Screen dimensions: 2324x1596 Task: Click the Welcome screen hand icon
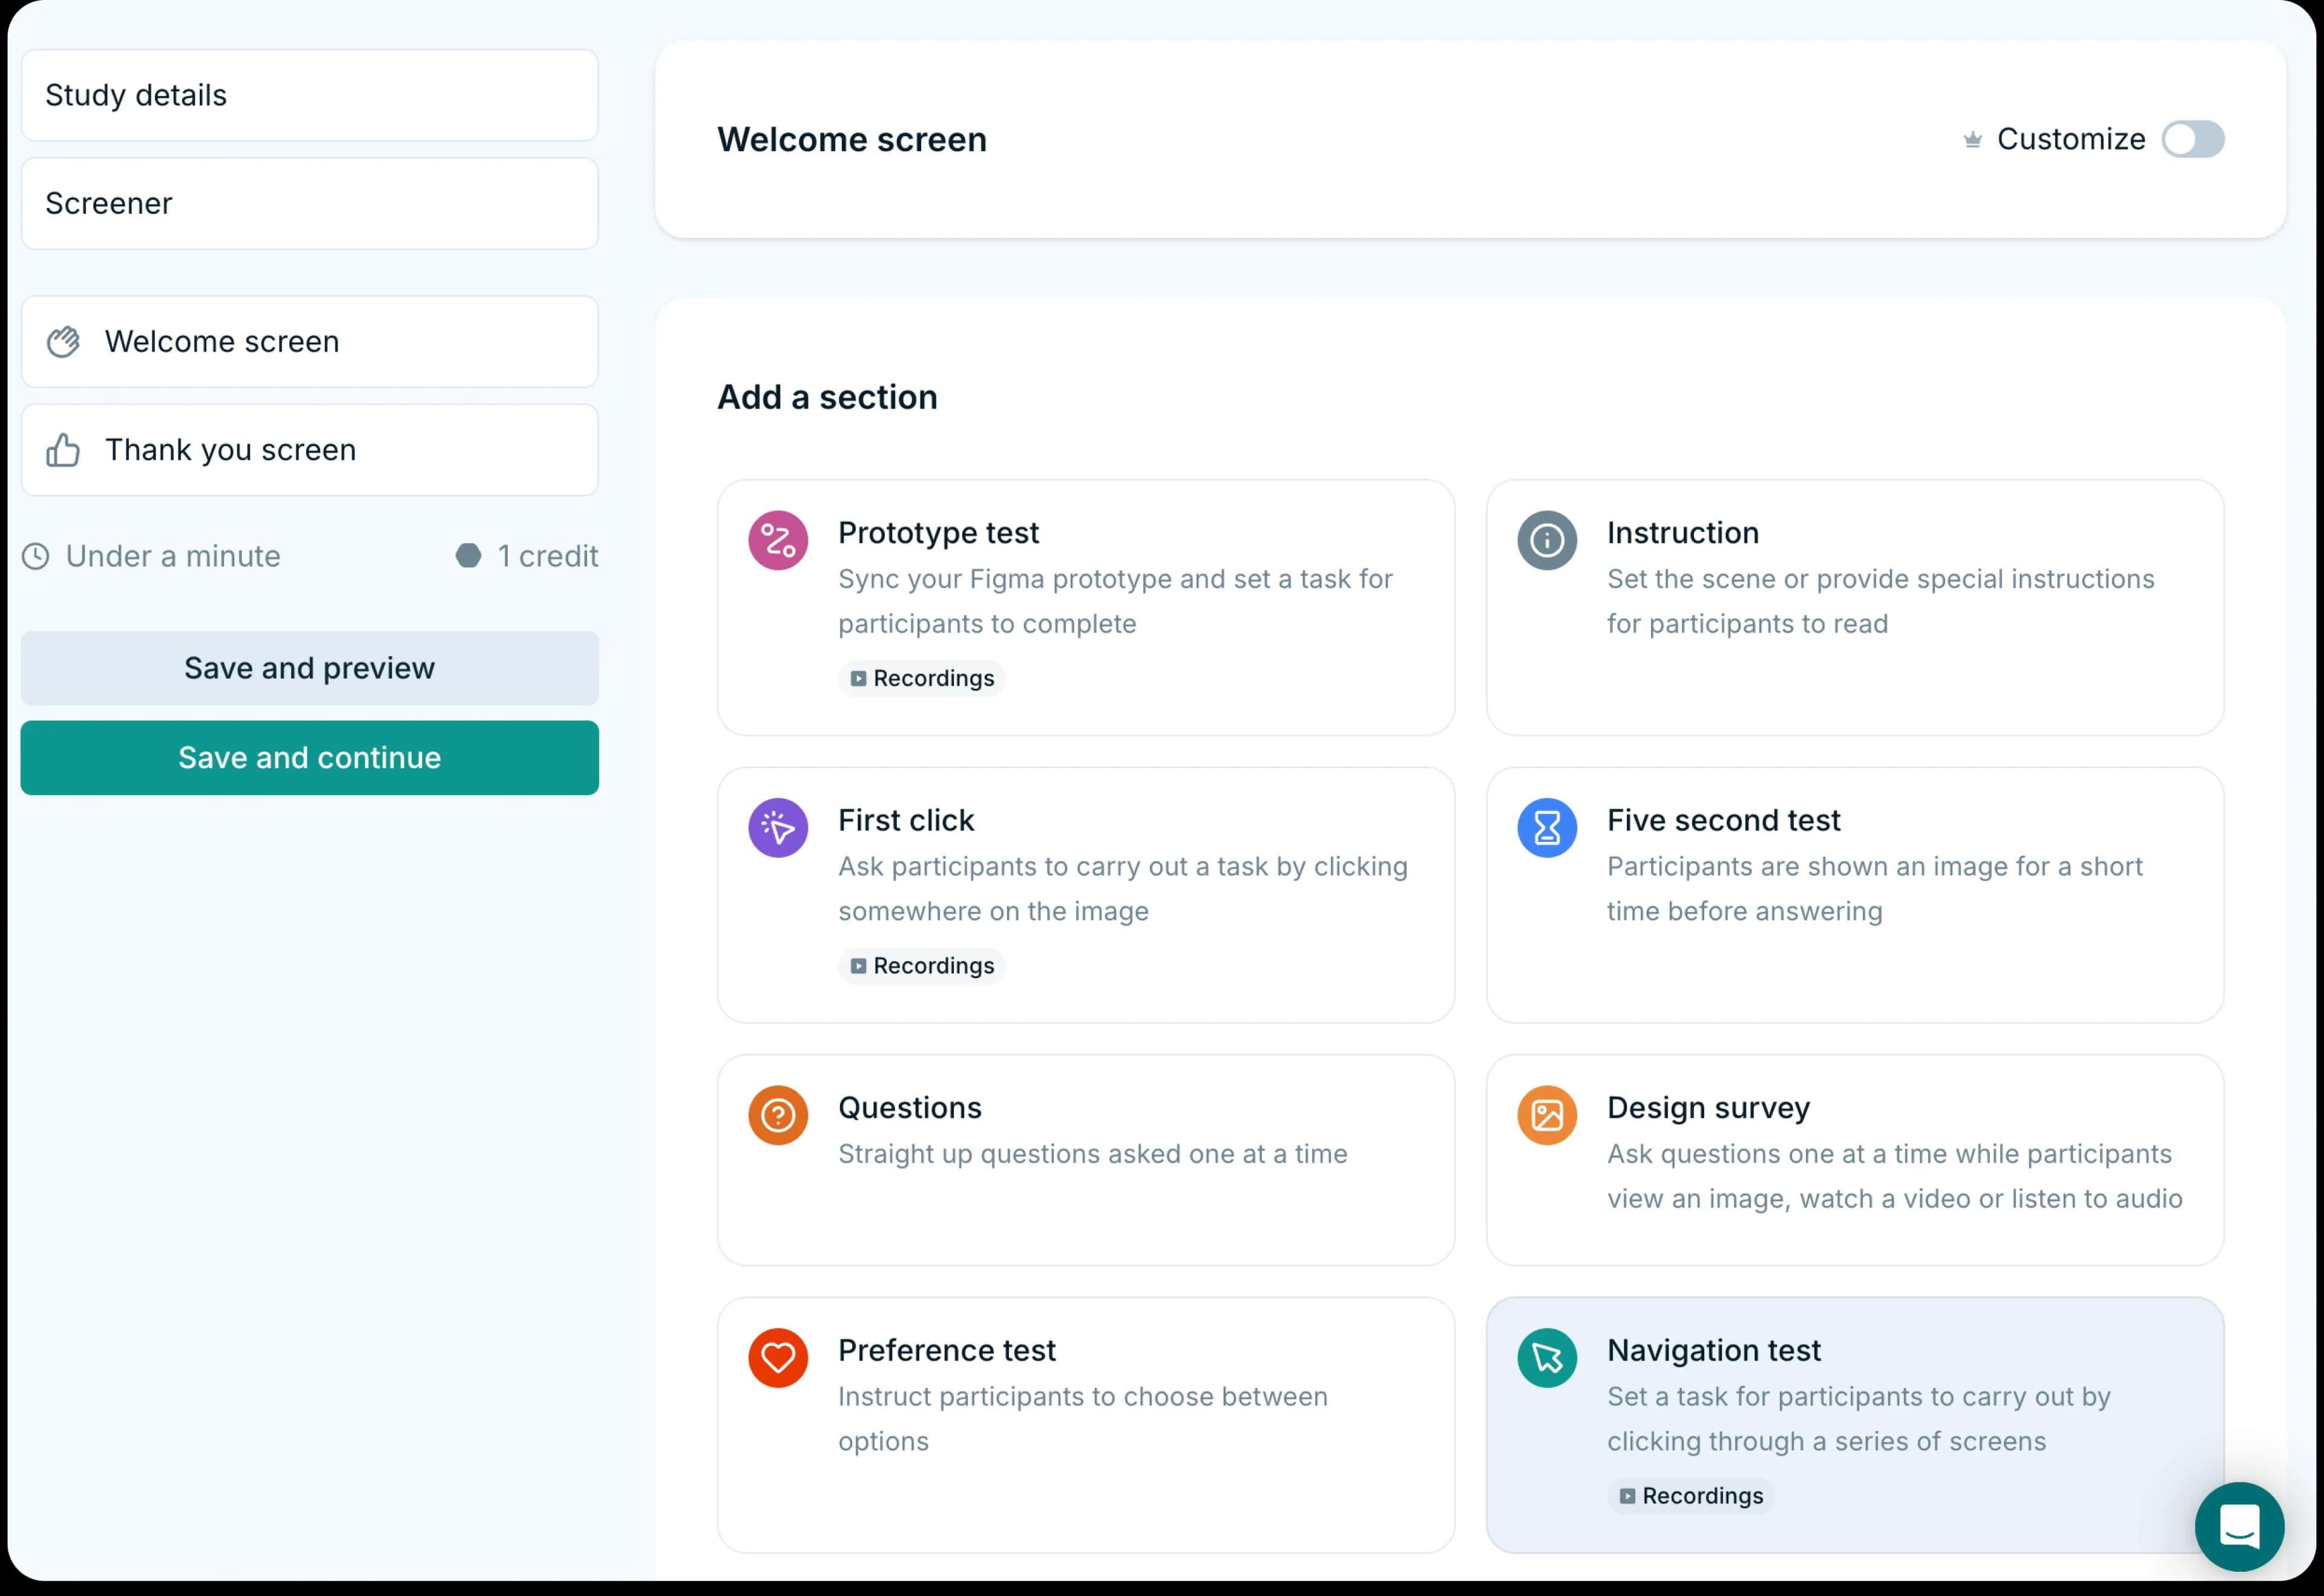pos(63,341)
